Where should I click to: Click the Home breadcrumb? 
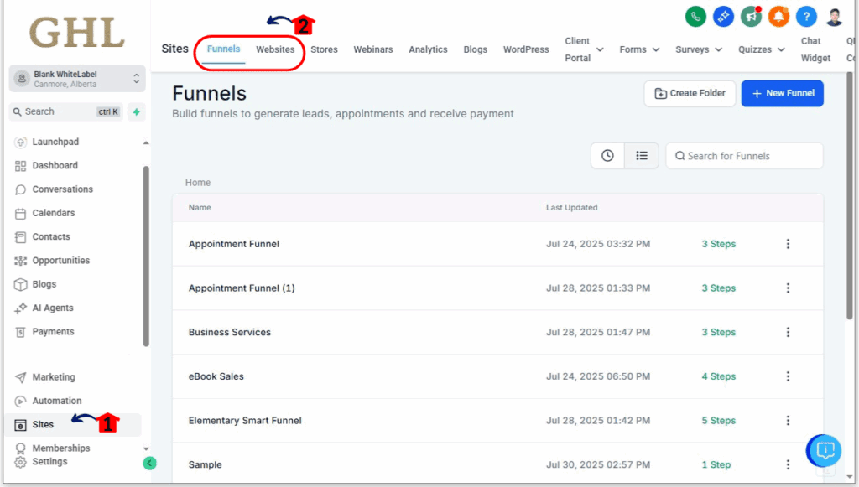coord(198,183)
